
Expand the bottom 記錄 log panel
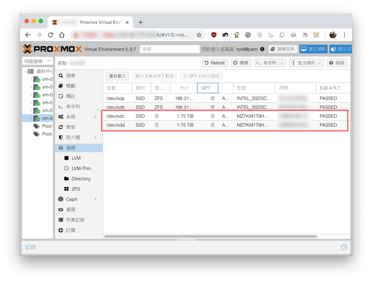pyautogui.click(x=344, y=247)
